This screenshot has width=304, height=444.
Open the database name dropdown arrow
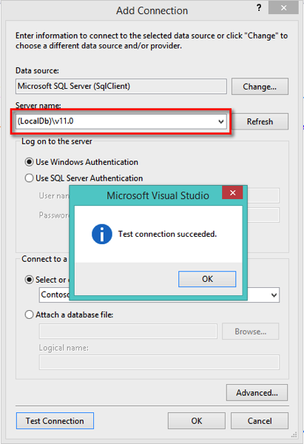coord(274,295)
